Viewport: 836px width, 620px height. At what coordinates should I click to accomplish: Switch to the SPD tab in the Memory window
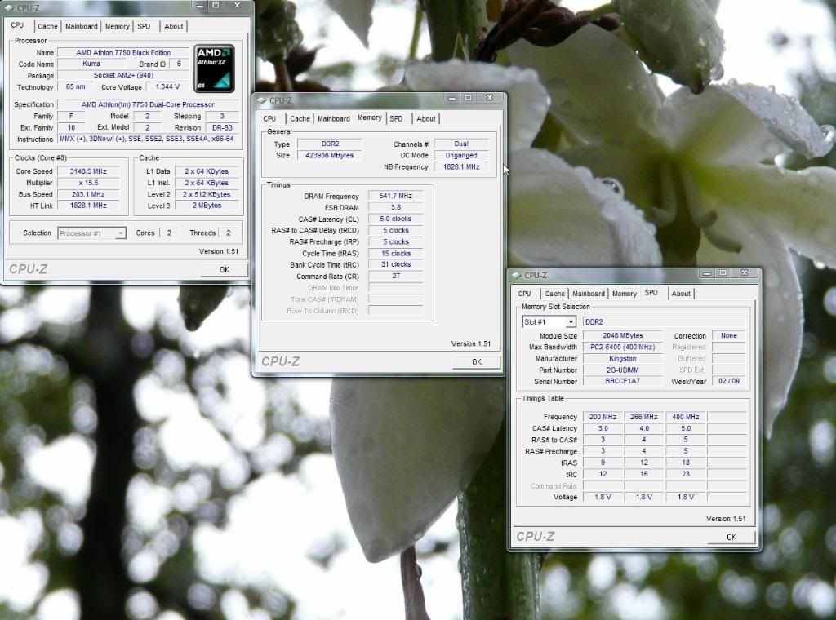pos(396,119)
